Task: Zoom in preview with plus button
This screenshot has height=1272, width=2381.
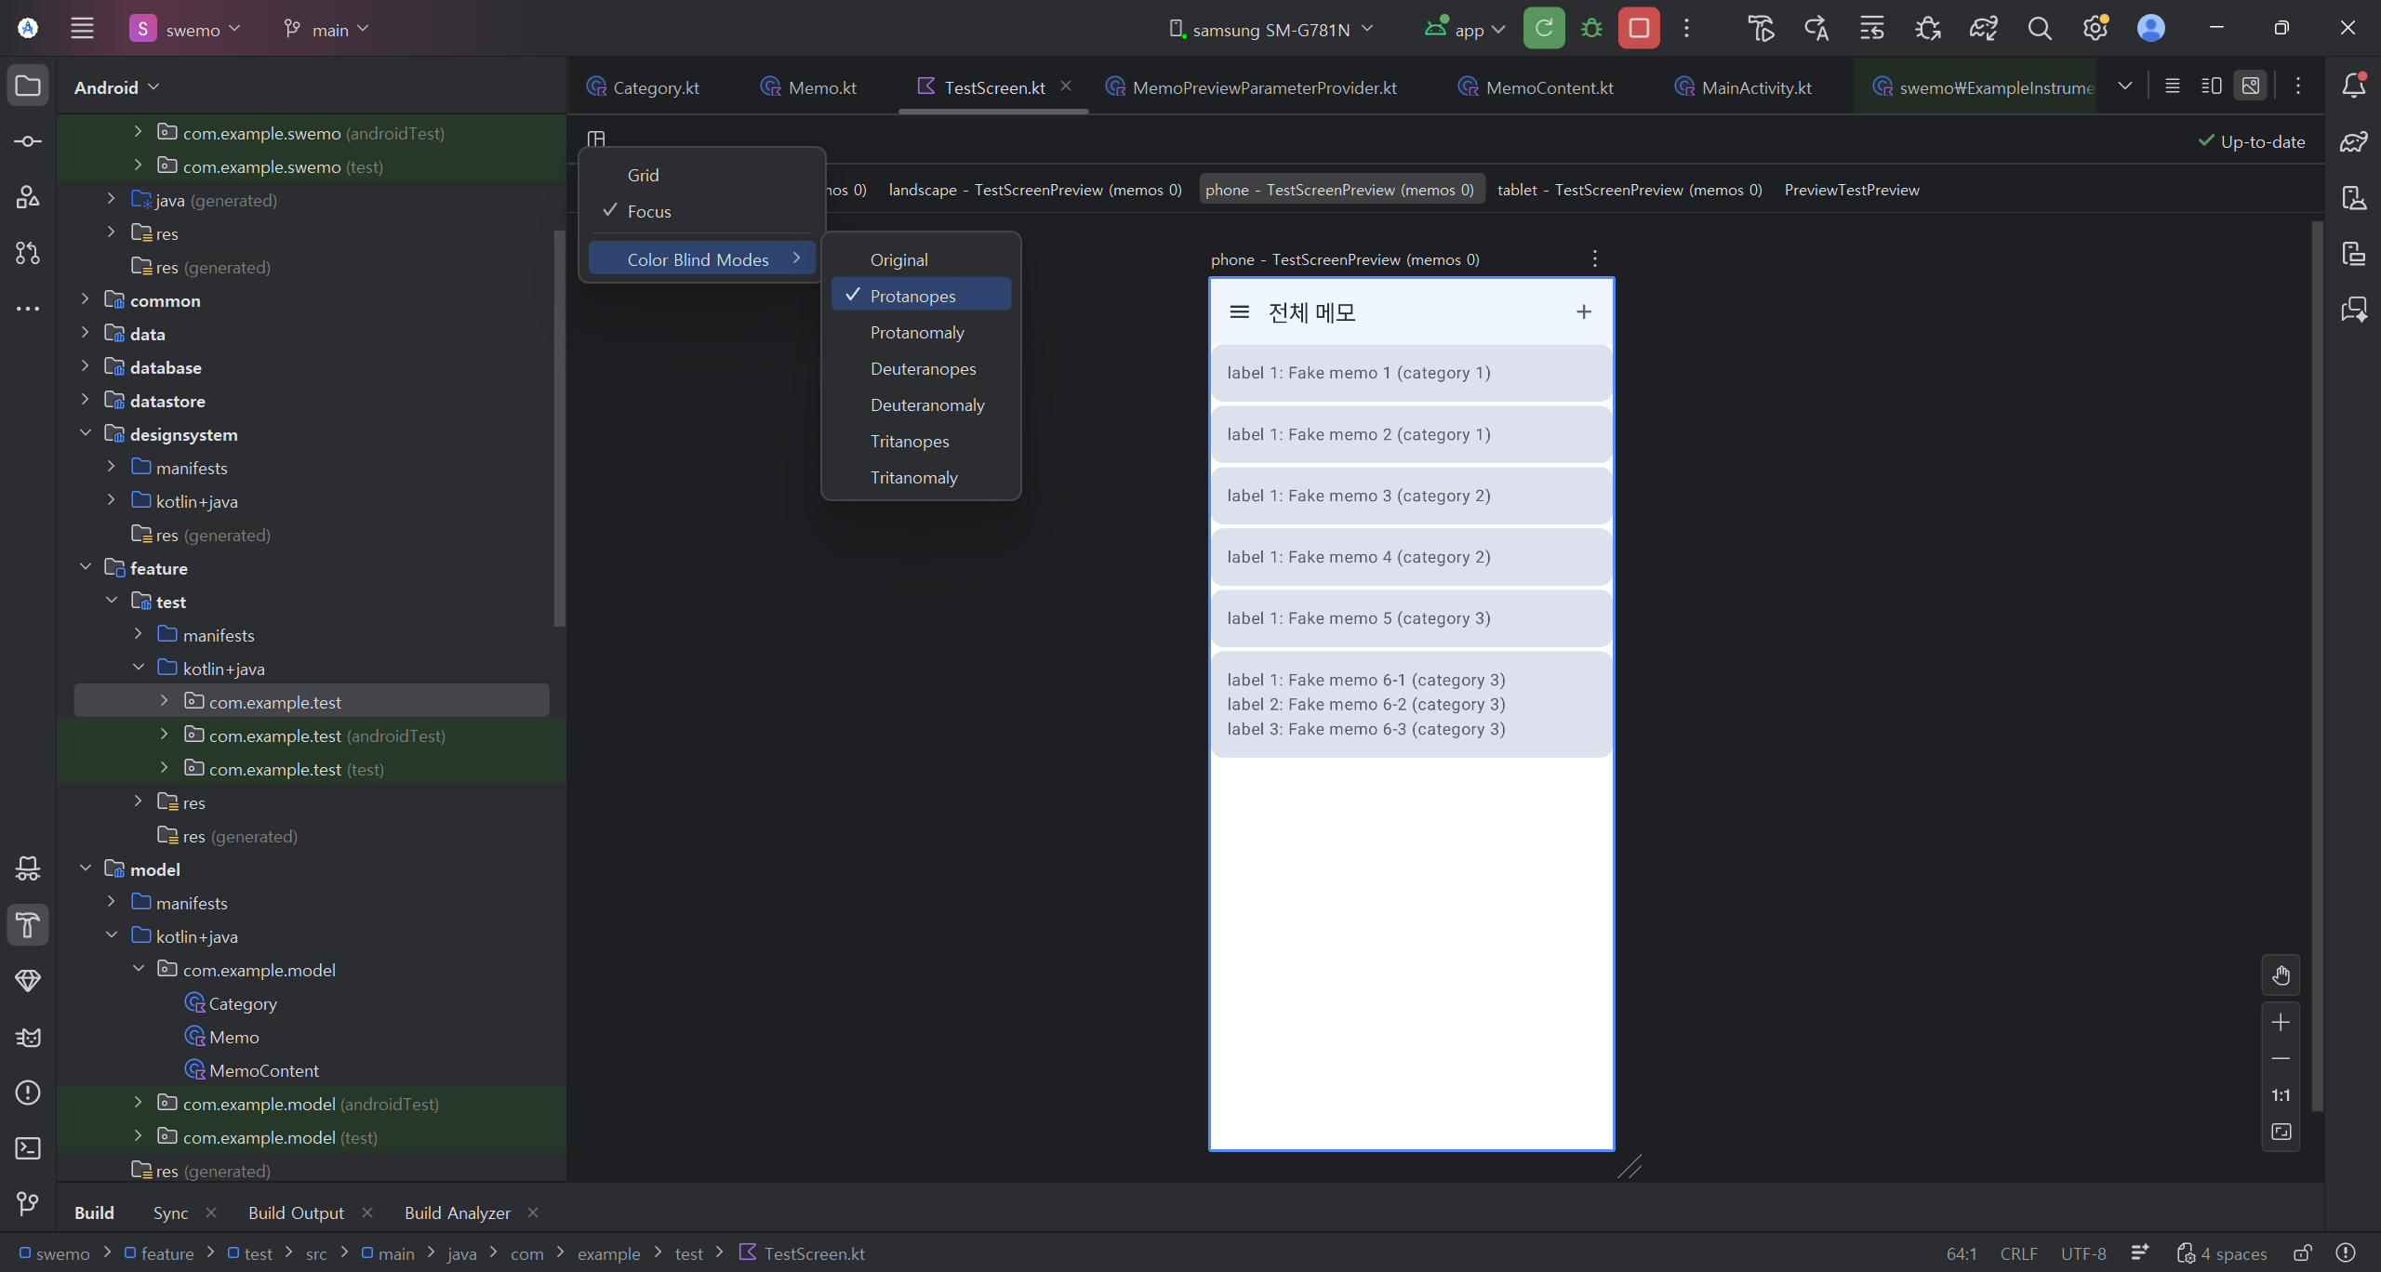Action: [x=2281, y=1023]
